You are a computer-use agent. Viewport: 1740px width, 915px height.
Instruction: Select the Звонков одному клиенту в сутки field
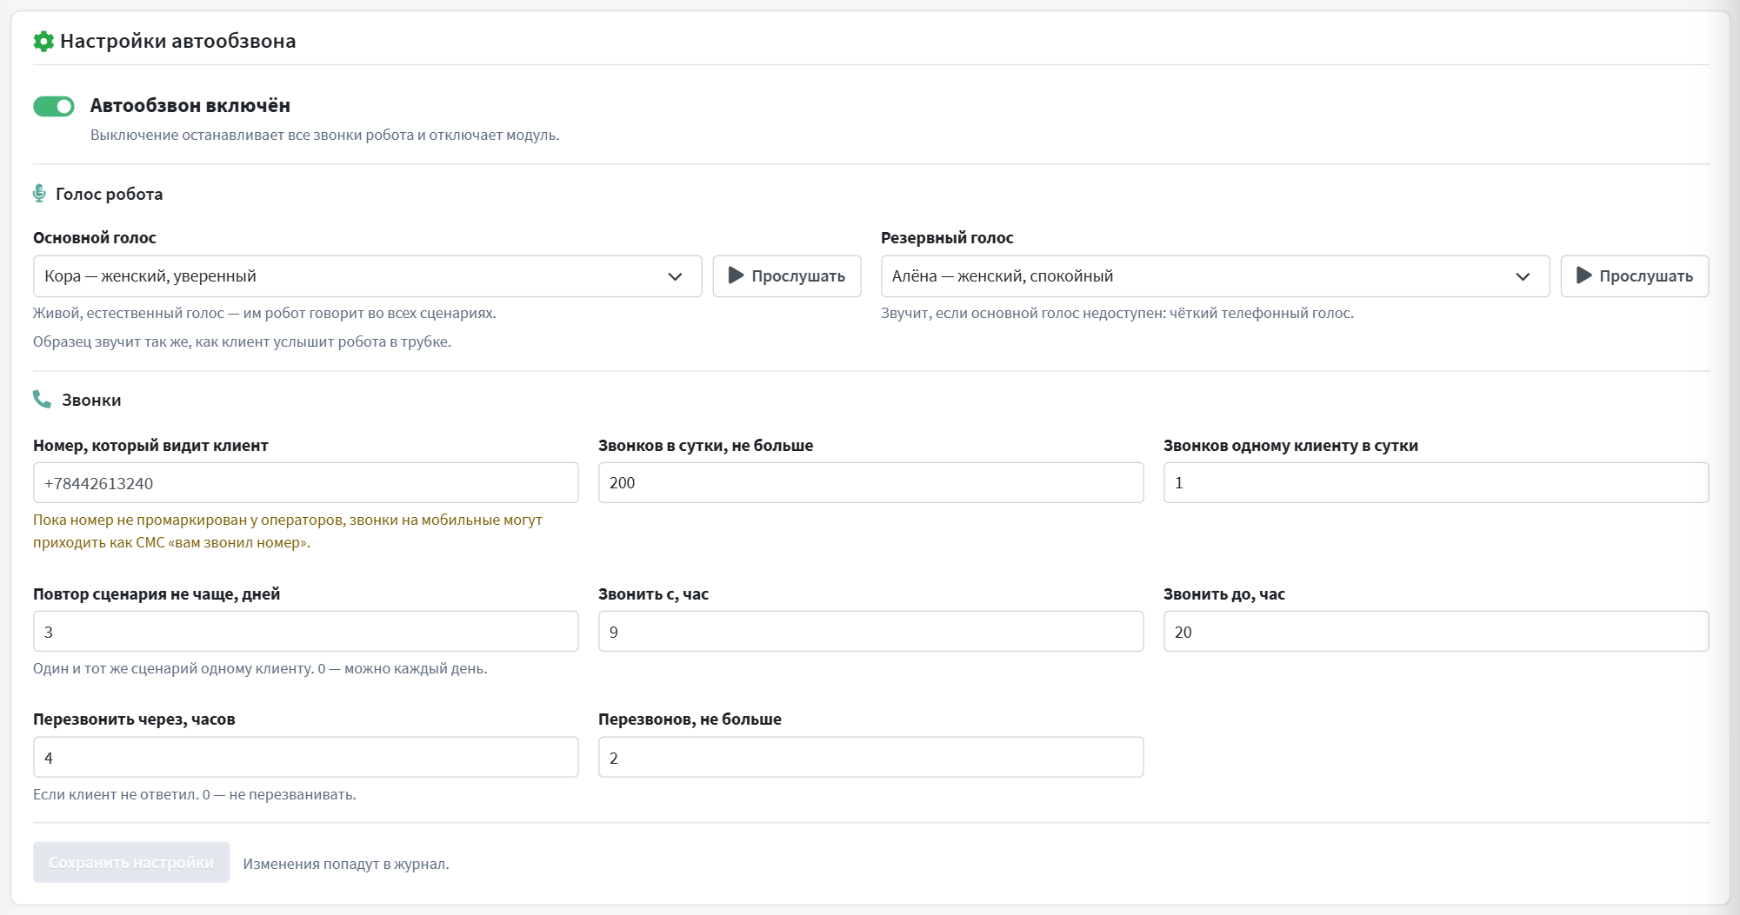click(1436, 483)
